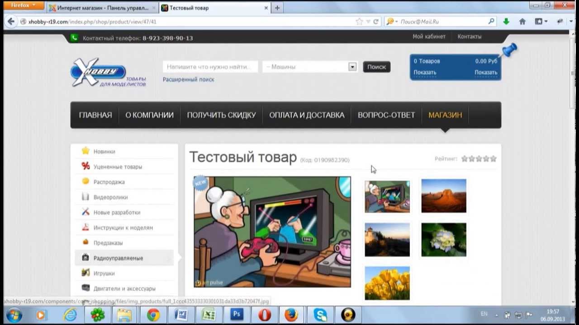Open Photoshop from the taskbar

tap(237, 315)
